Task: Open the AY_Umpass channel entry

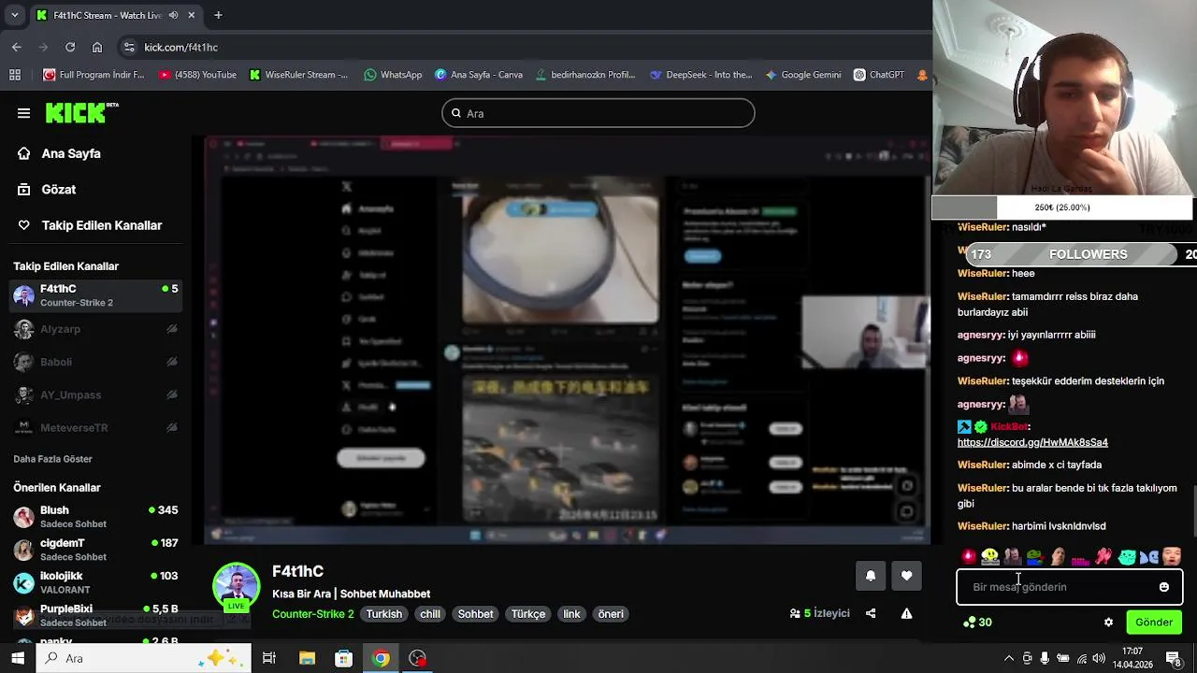Action: click(x=94, y=394)
